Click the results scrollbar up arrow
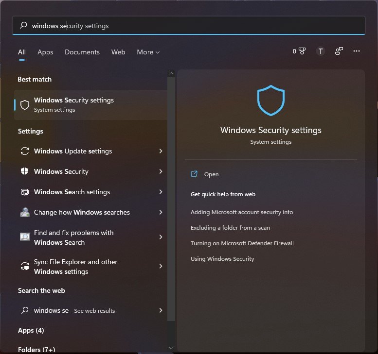Image resolution: width=378 pixels, height=354 pixels. pos(171,73)
